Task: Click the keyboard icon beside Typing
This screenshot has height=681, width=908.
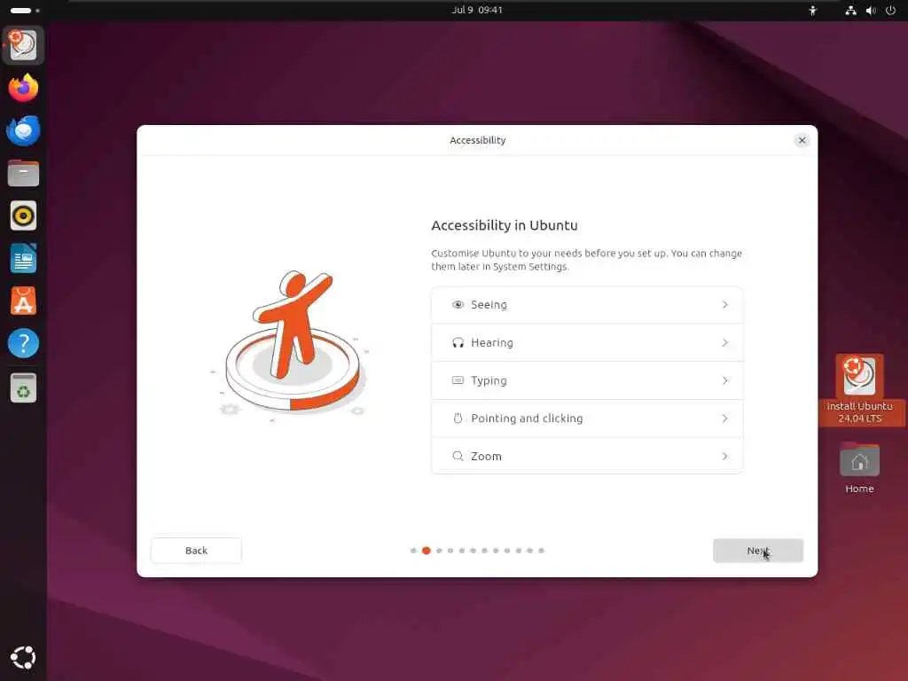Action: (458, 380)
